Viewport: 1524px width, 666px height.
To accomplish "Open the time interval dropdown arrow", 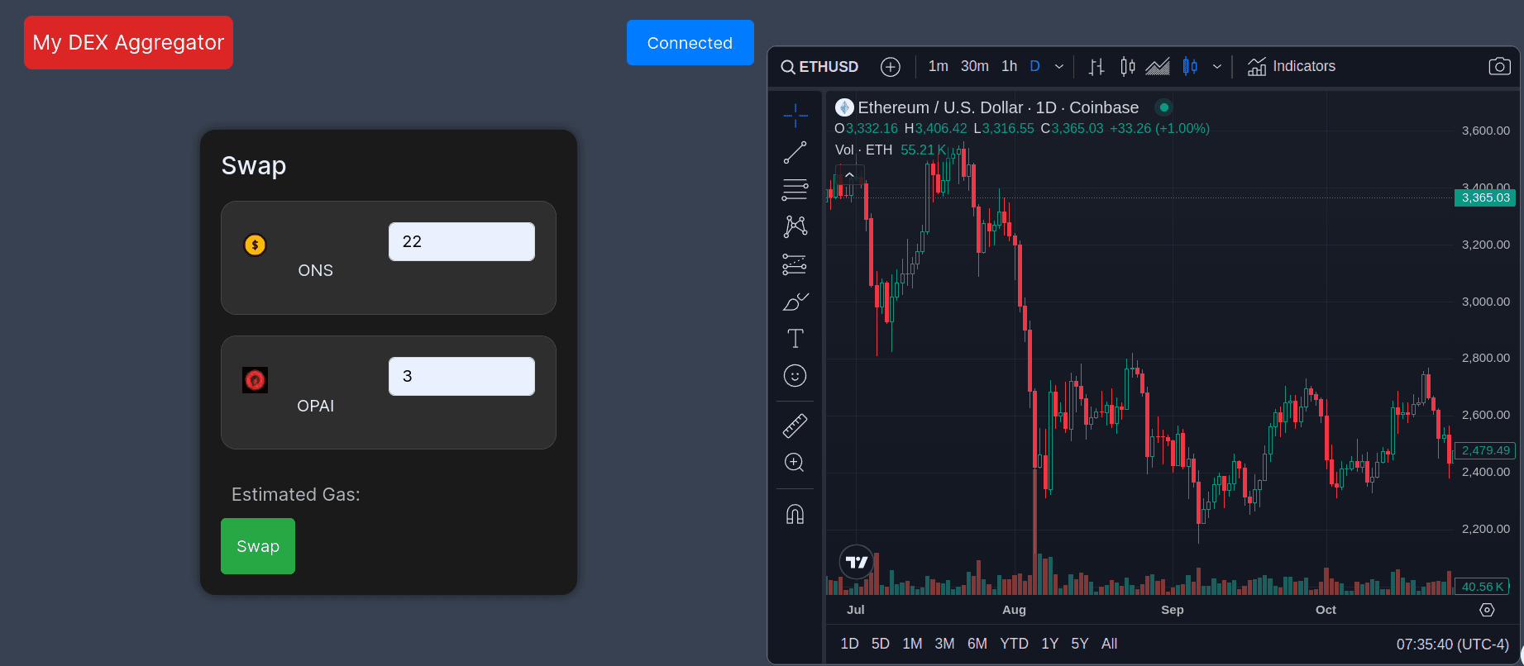I will (1059, 67).
